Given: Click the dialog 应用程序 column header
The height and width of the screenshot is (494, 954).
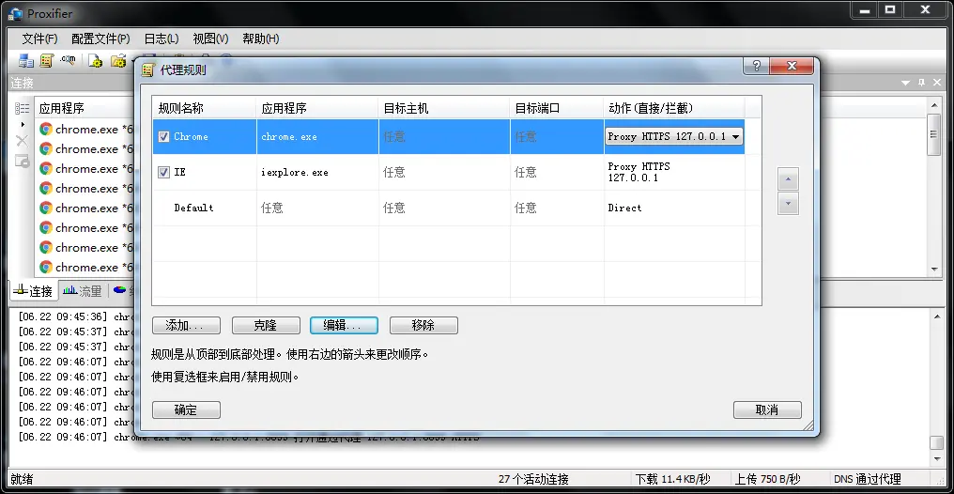Looking at the screenshot, I should pyautogui.click(x=317, y=108).
